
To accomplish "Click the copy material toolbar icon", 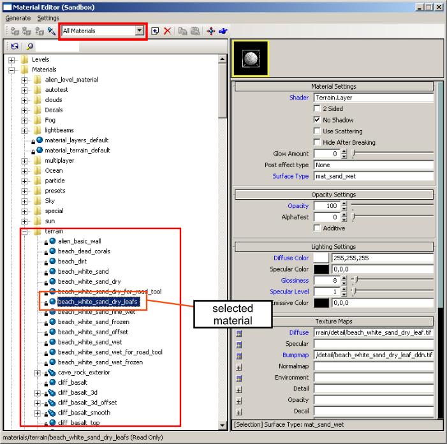I will tap(182, 31).
